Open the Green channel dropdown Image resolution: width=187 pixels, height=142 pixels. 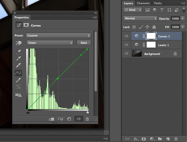click(50, 43)
